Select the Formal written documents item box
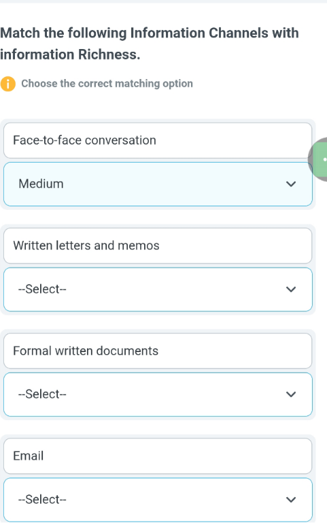Viewport: 327px width, 523px height. [x=158, y=351]
